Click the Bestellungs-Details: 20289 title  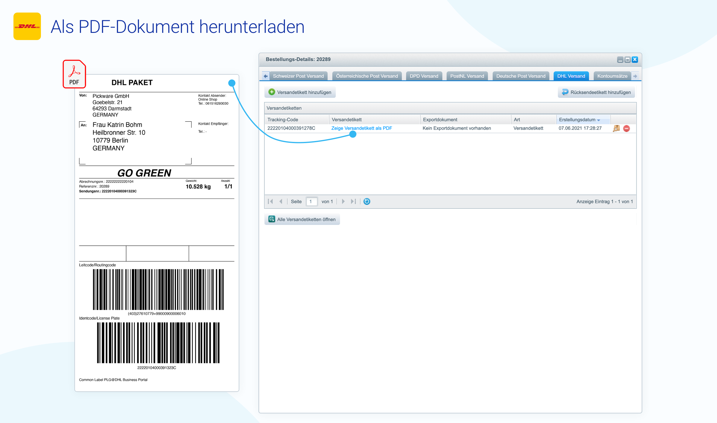[x=298, y=59]
